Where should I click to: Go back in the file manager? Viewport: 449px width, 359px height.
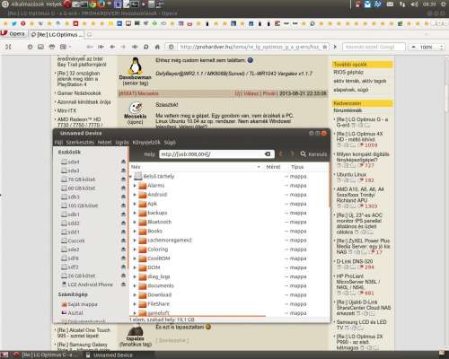point(281,154)
